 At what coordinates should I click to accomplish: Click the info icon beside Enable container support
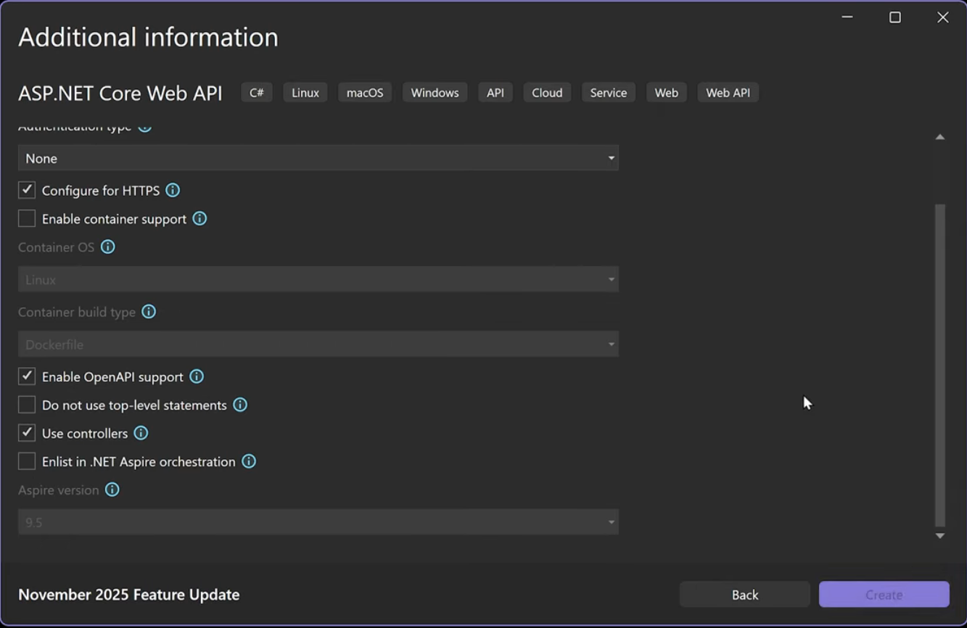click(x=199, y=218)
